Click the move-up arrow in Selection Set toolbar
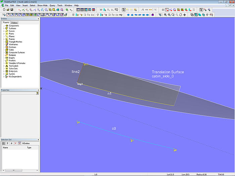235x176 pixels. click(8, 143)
